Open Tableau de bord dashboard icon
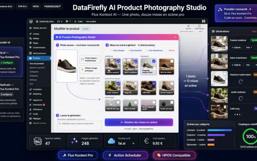The image size is (257, 161). [x=31, y=28]
